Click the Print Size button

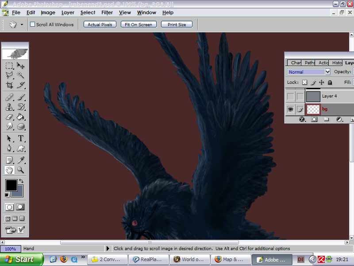click(x=177, y=24)
